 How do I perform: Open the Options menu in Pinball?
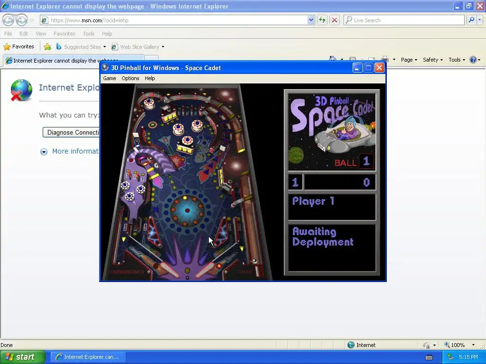click(x=130, y=78)
